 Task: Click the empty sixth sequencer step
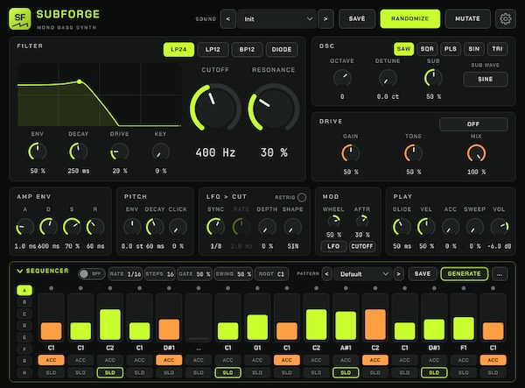(199, 318)
